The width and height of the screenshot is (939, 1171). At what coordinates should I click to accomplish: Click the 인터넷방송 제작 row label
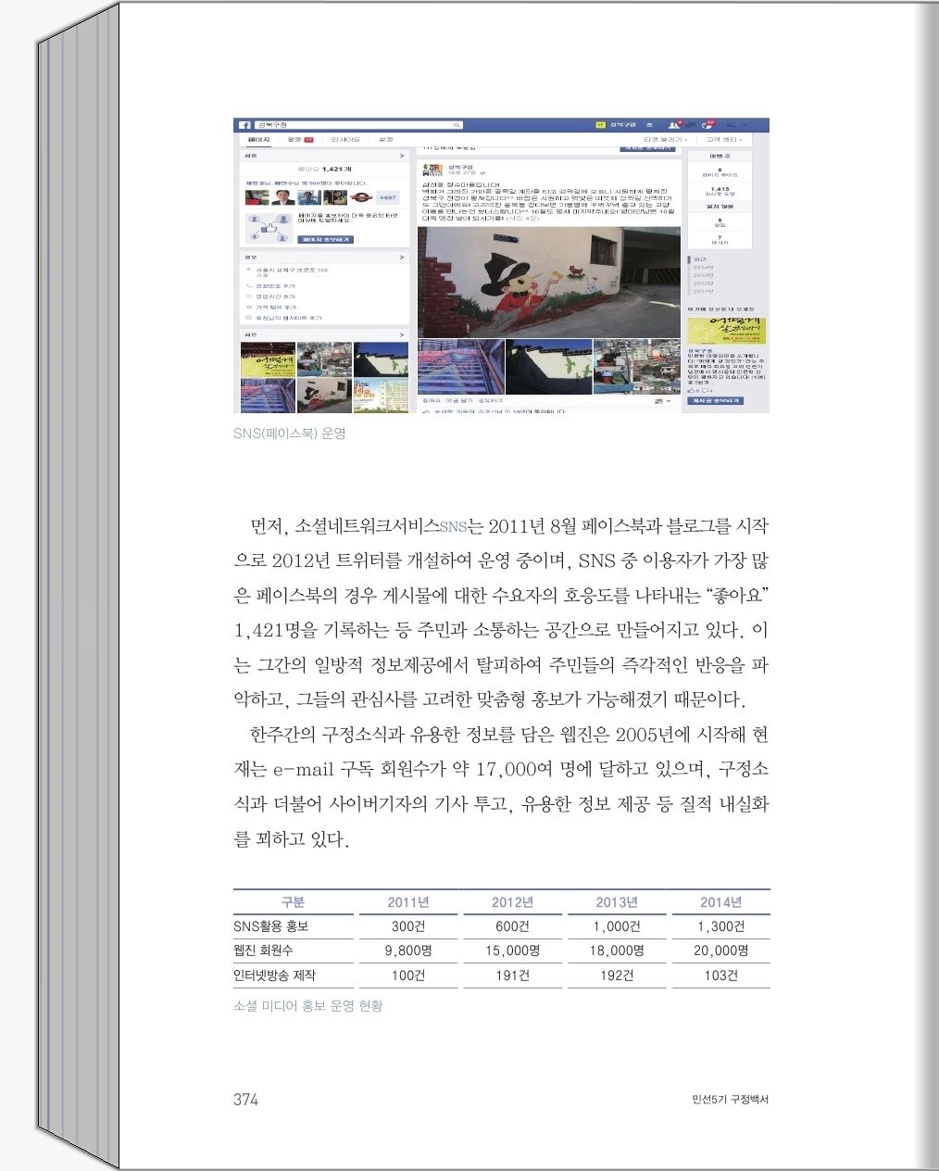click(274, 975)
